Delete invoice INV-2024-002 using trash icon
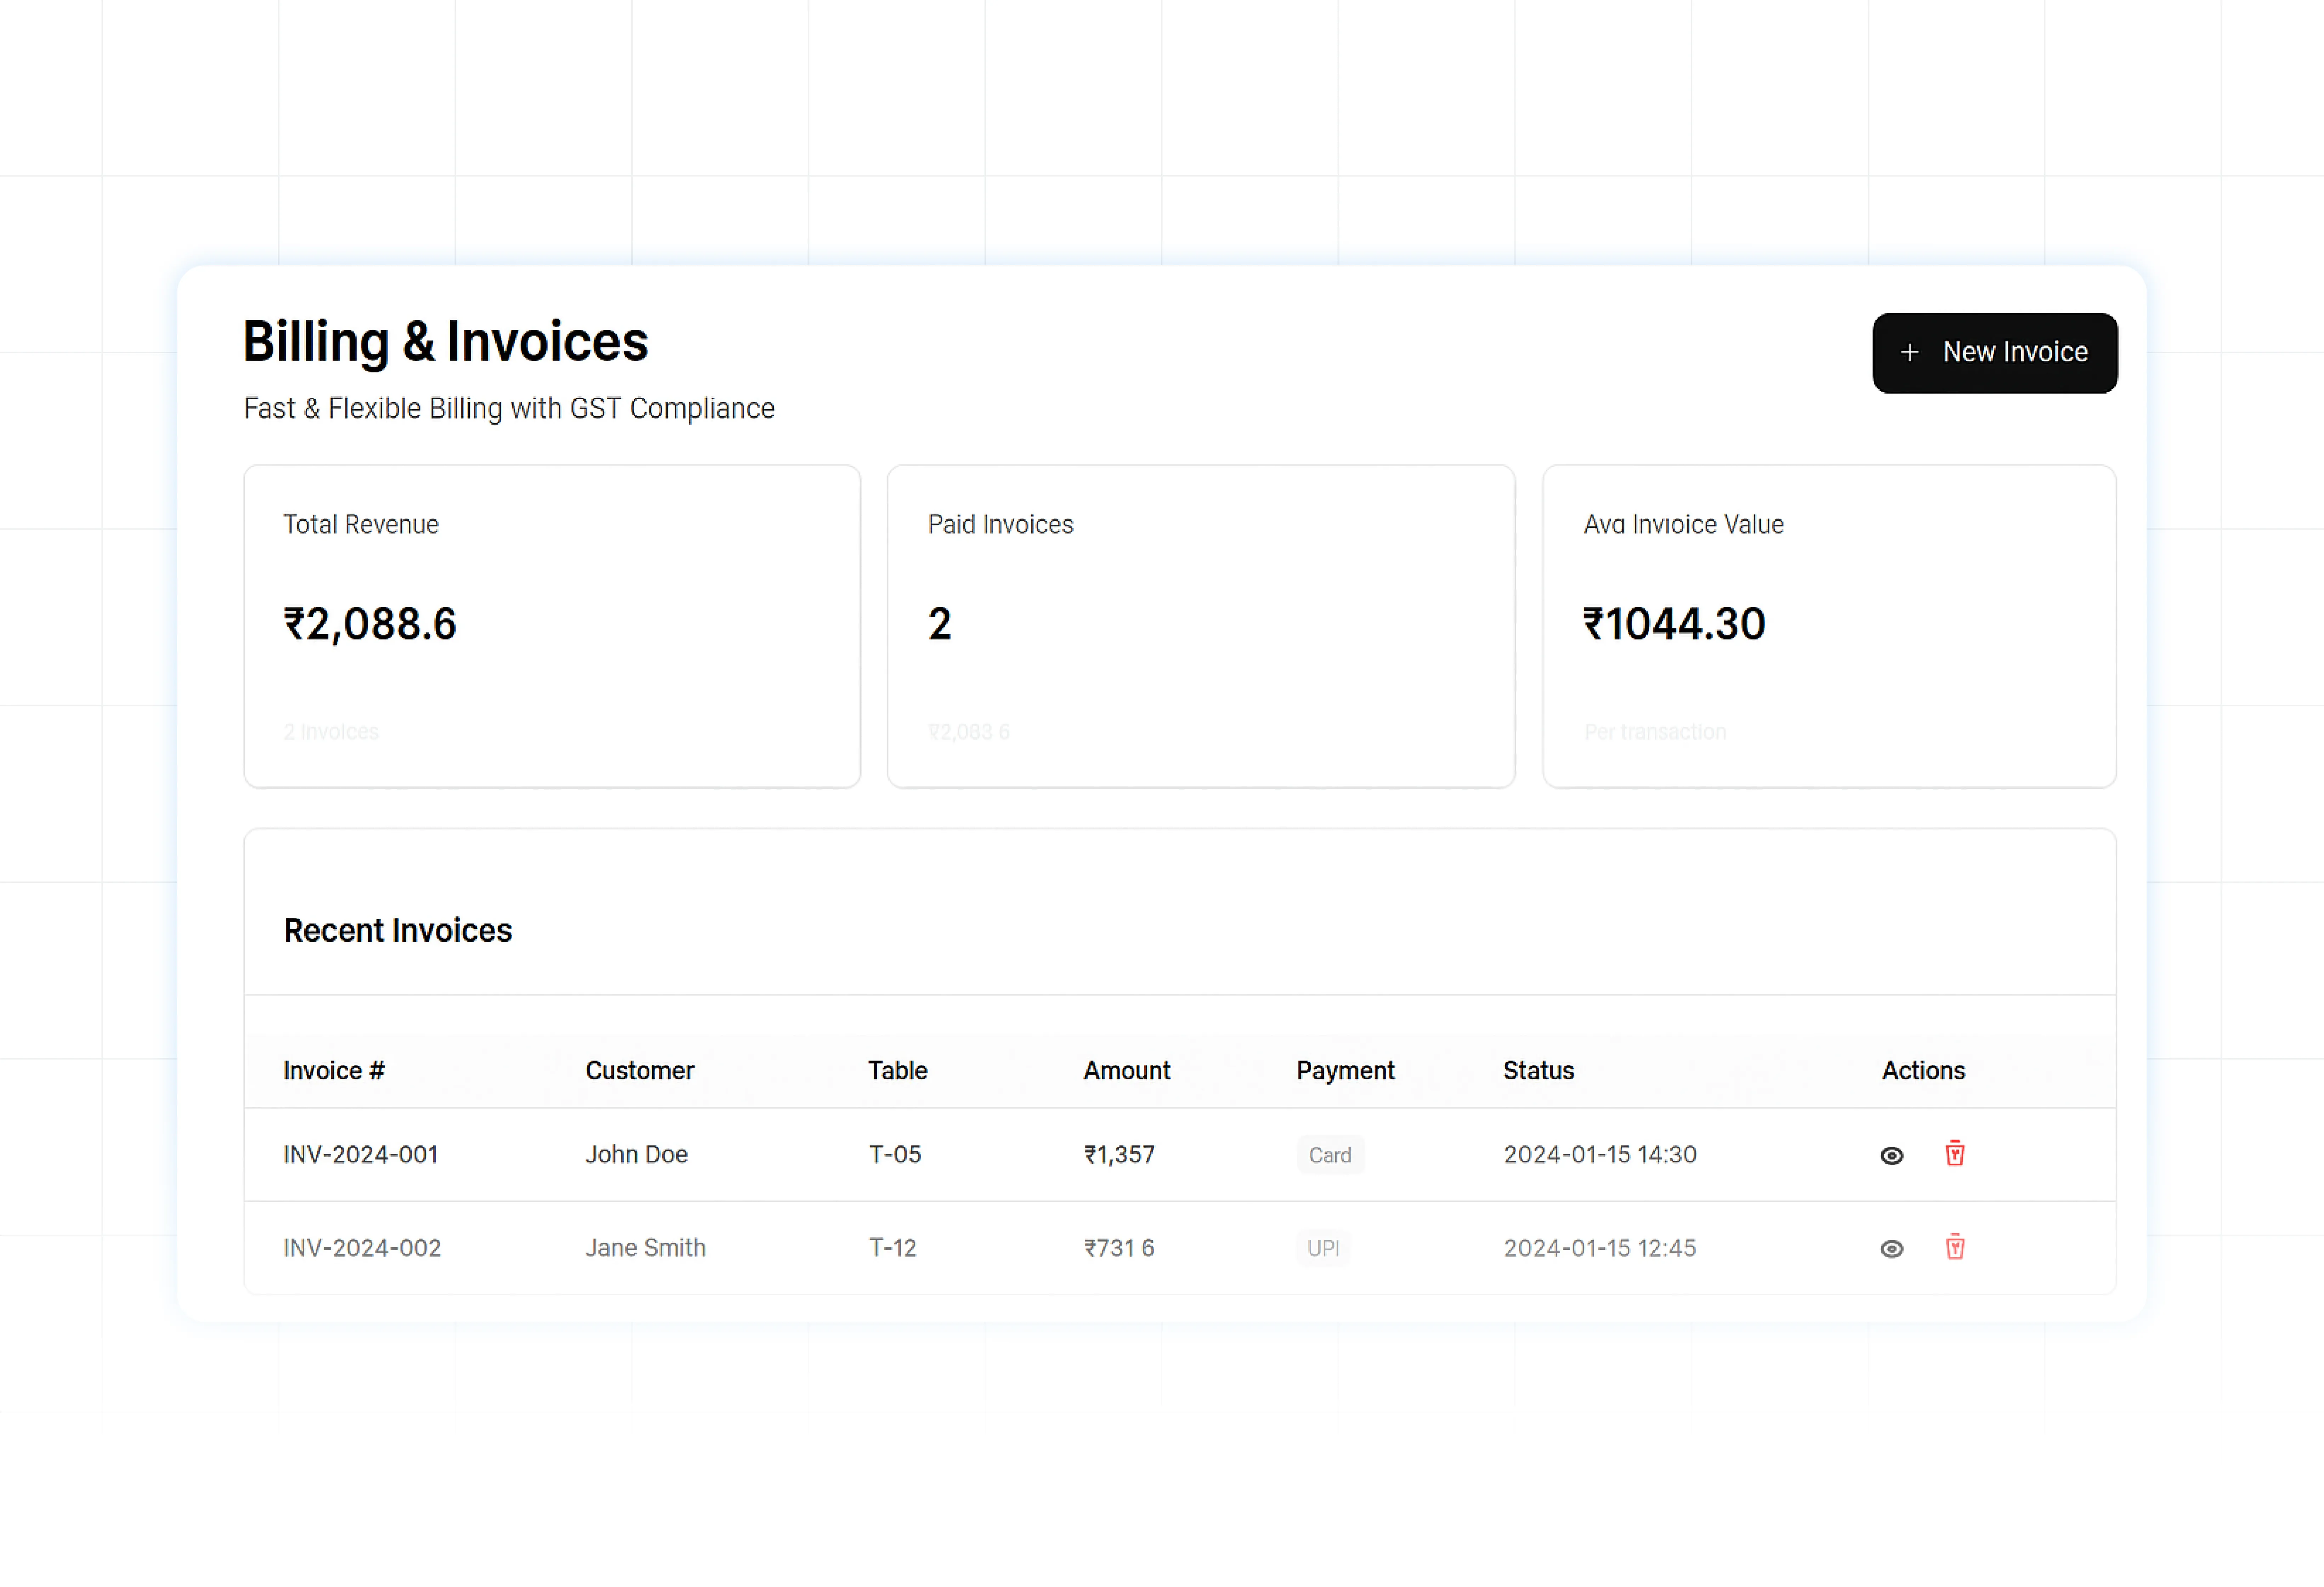 tap(1955, 1247)
